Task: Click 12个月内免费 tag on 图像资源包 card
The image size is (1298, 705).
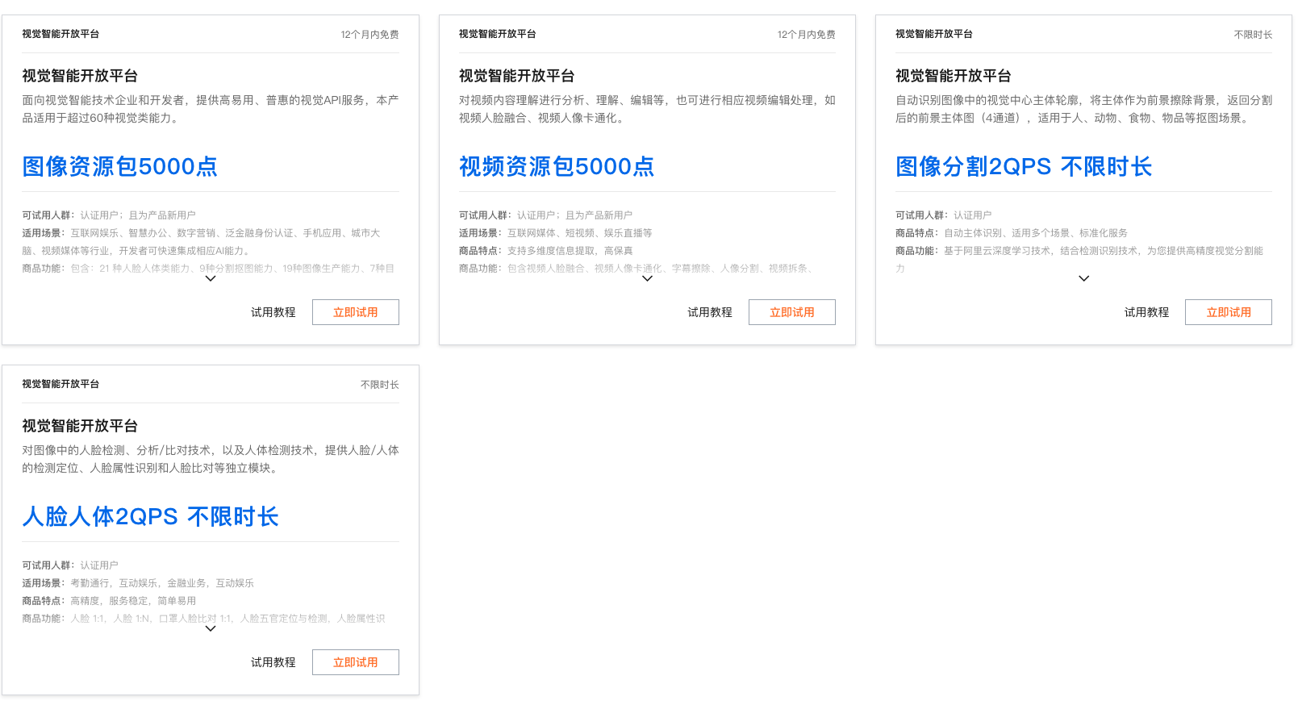Action: pos(369,35)
